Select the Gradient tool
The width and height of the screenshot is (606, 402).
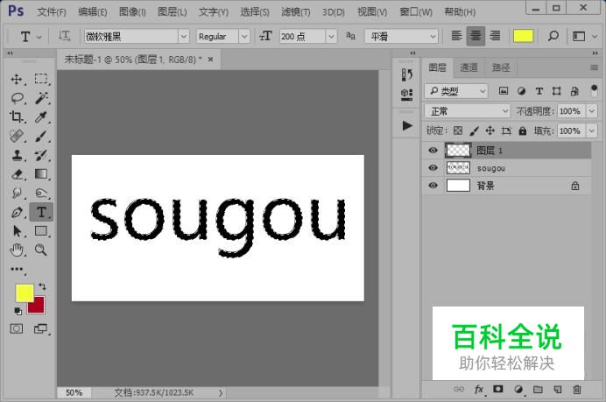click(x=41, y=174)
